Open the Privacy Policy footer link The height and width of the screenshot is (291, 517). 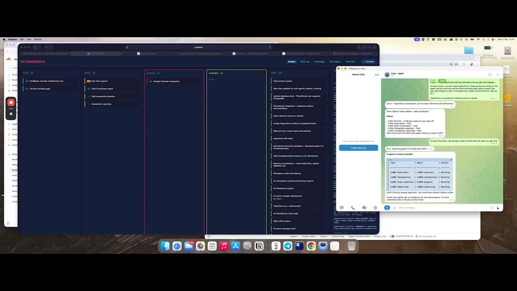380,236
